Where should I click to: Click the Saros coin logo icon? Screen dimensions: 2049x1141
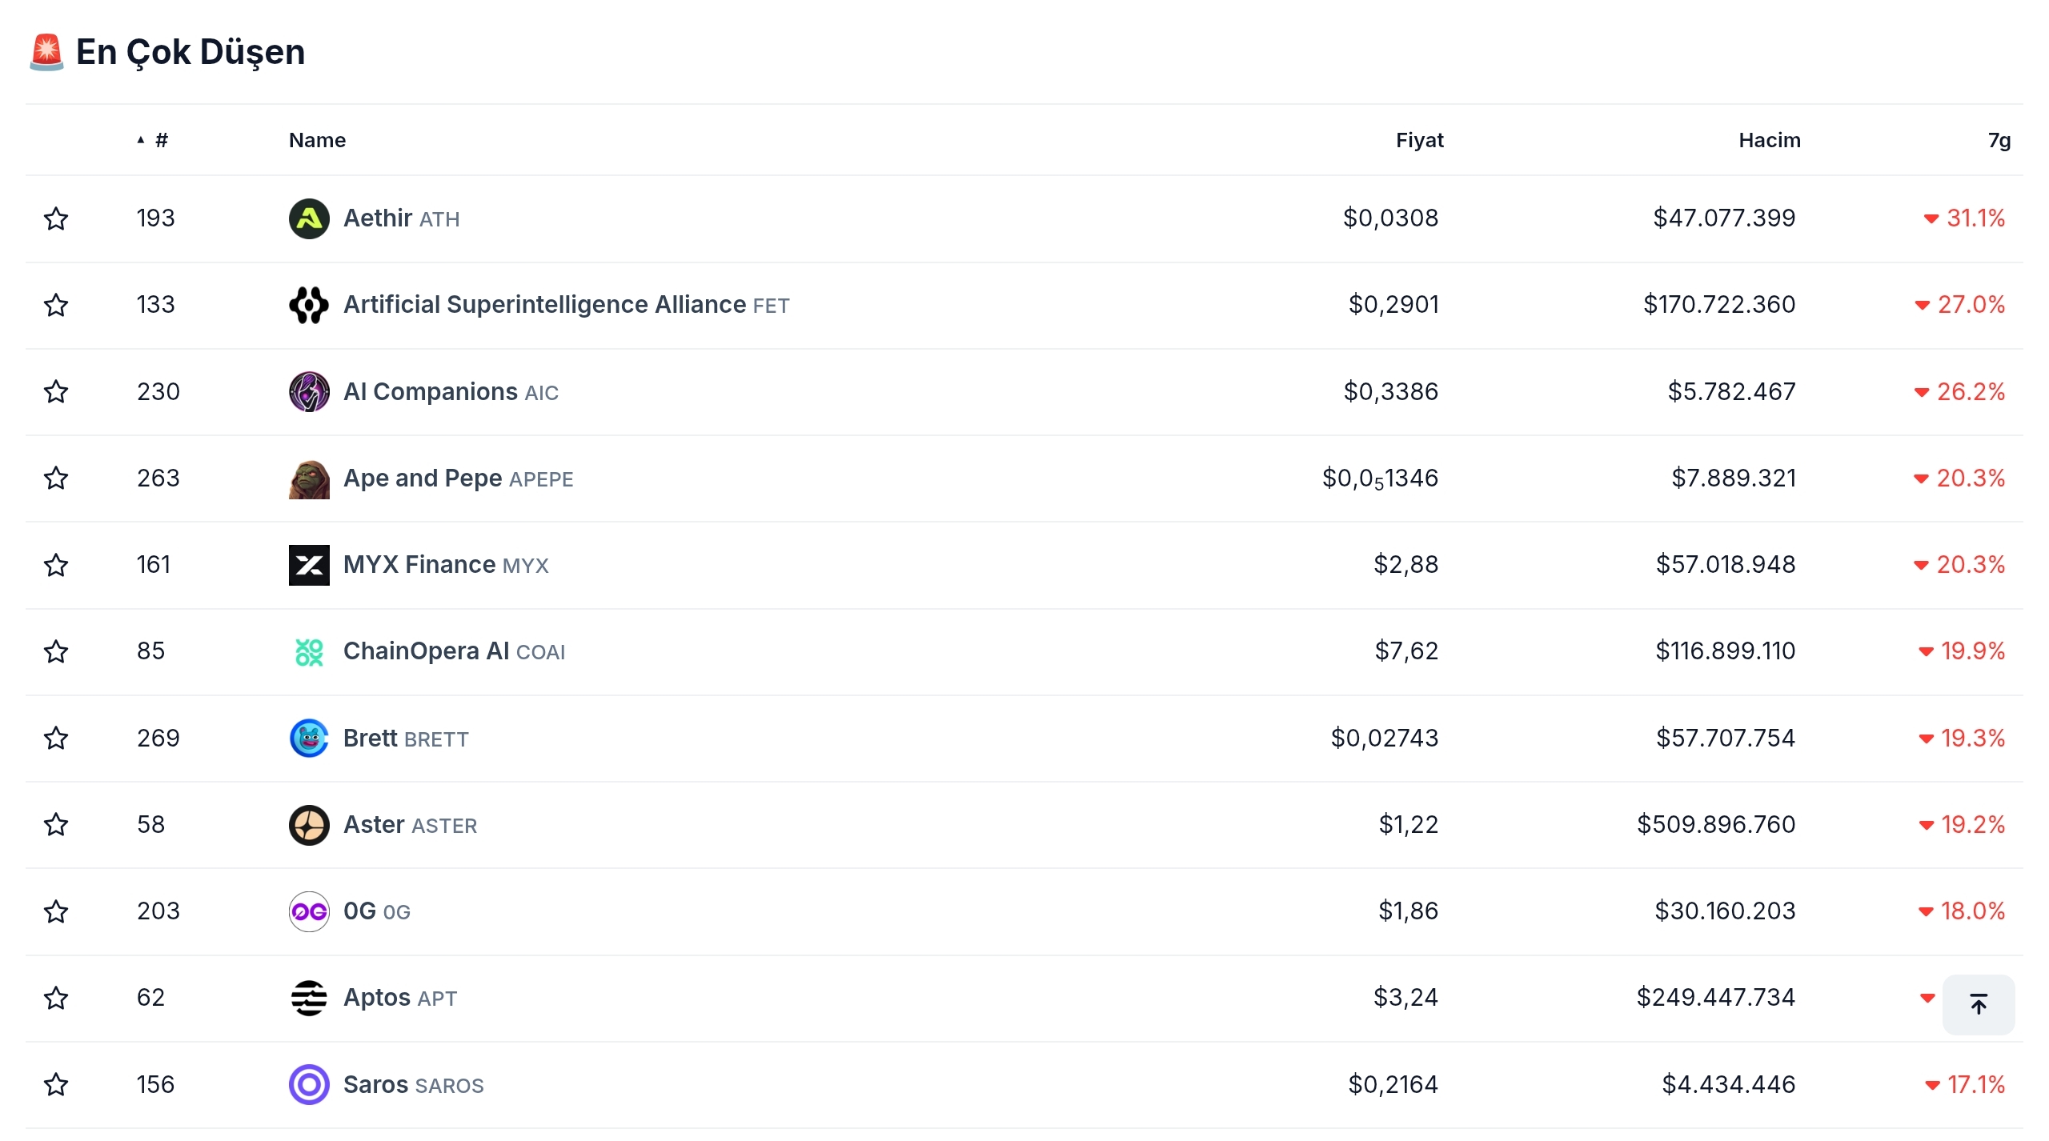(309, 1085)
